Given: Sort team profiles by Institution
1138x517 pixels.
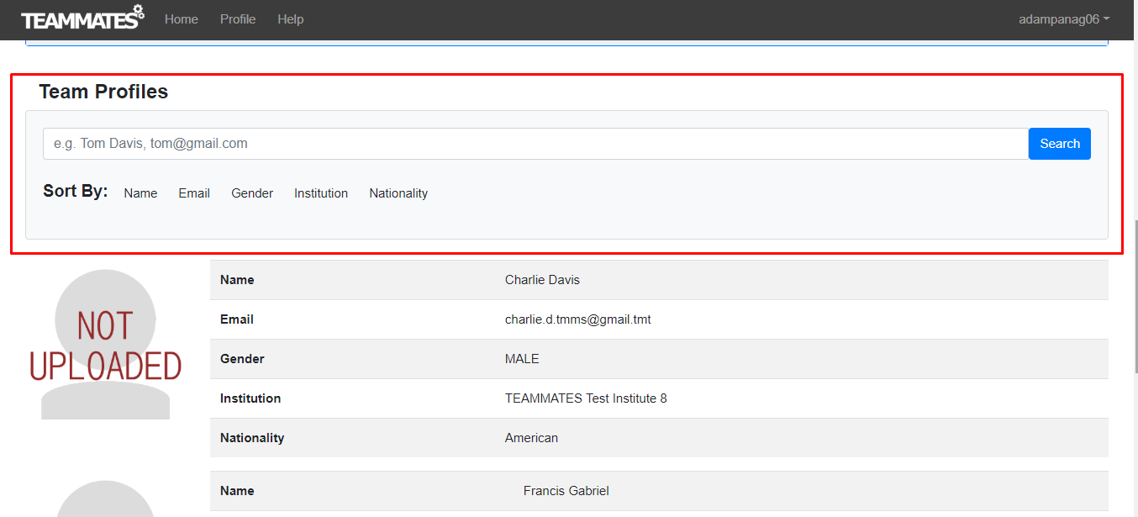Looking at the screenshot, I should tap(321, 193).
